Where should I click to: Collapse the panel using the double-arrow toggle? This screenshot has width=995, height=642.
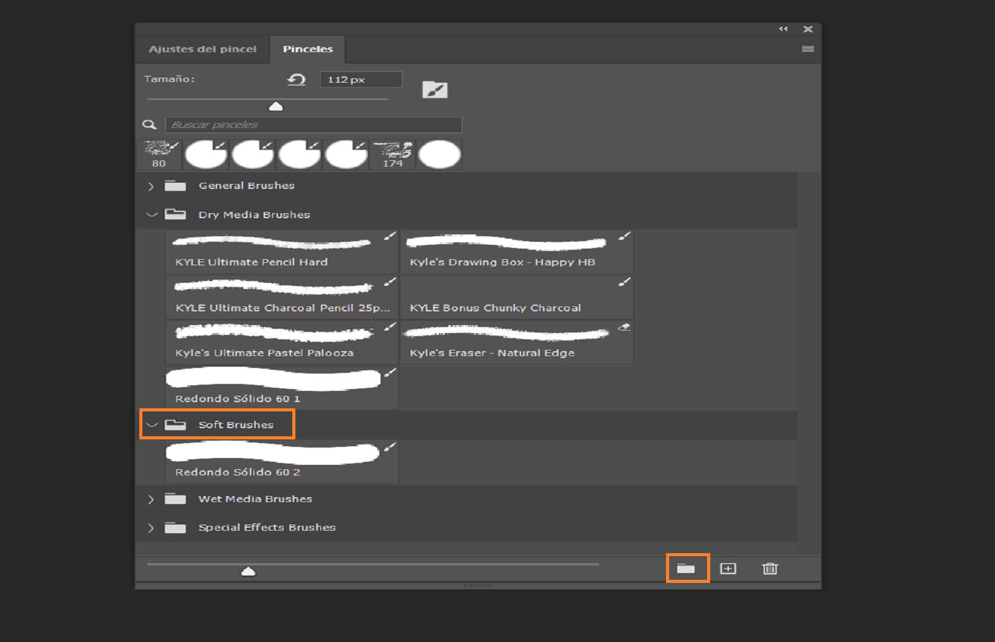pyautogui.click(x=782, y=29)
